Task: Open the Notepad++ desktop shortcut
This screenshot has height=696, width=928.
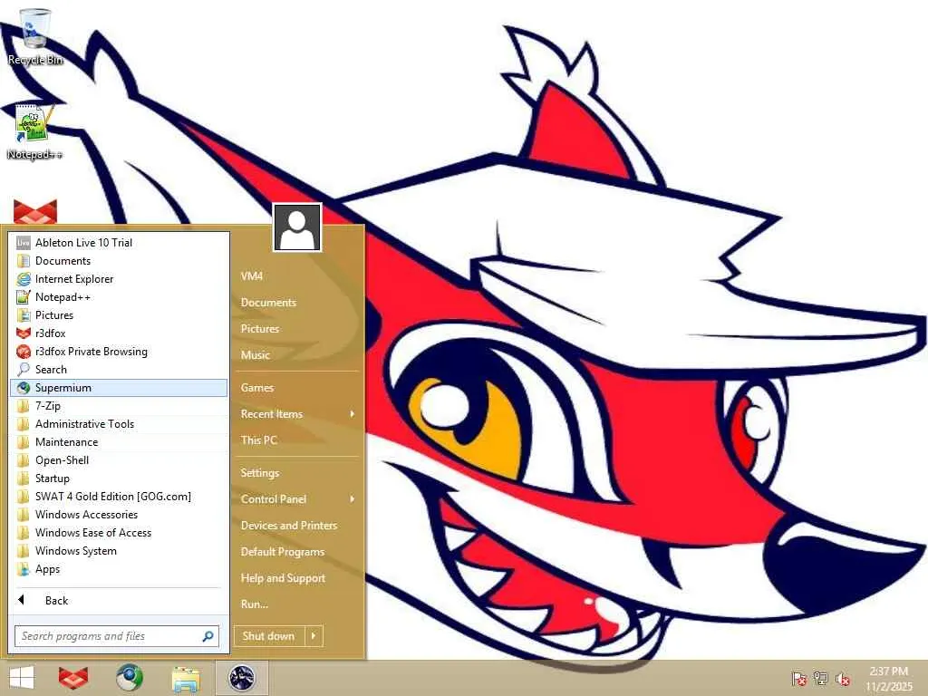Action: click(34, 131)
